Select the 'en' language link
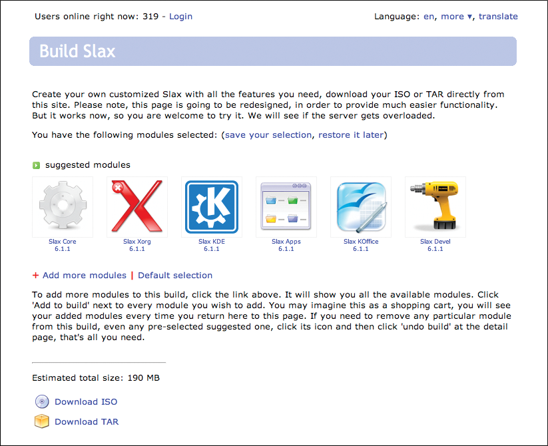548x446 pixels. coord(429,17)
